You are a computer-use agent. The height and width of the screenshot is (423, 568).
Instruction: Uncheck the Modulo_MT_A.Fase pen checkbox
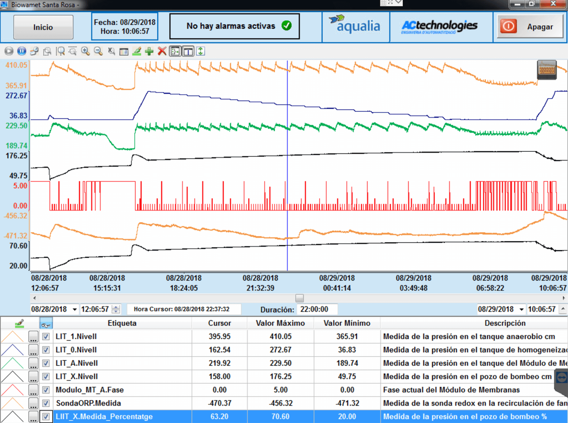(46, 390)
